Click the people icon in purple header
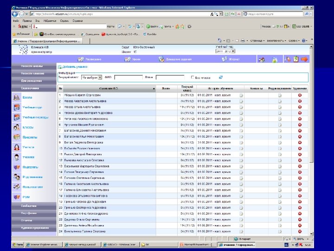This screenshot has height=251, width=334. click(262, 60)
